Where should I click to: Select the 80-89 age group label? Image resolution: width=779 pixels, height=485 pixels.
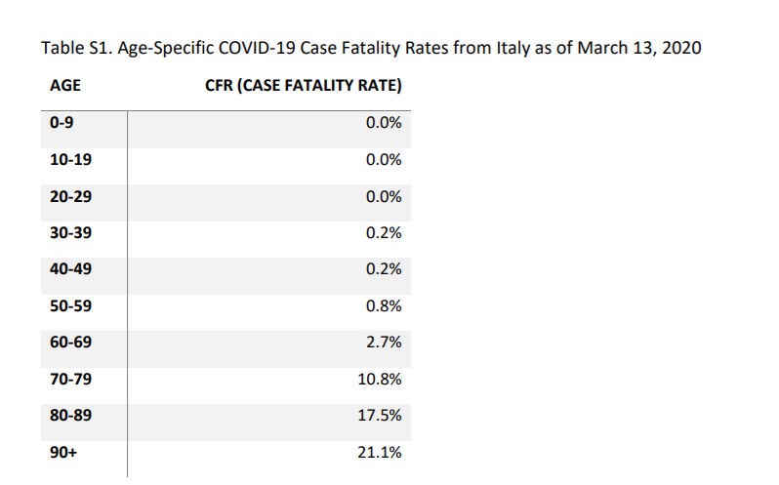pyautogui.click(x=69, y=416)
